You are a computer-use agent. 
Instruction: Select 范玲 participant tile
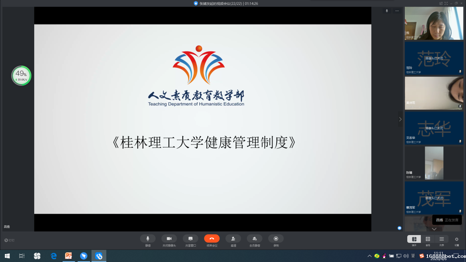(434, 58)
